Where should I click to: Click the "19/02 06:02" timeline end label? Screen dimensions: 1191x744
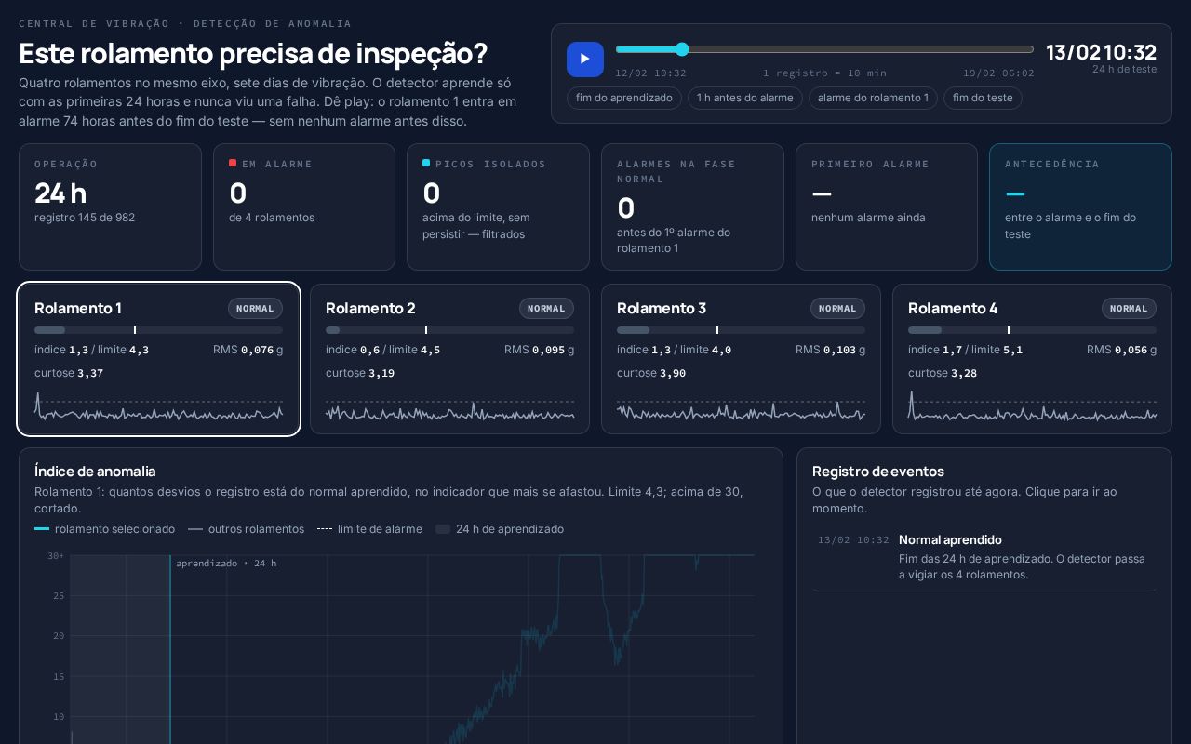click(998, 73)
